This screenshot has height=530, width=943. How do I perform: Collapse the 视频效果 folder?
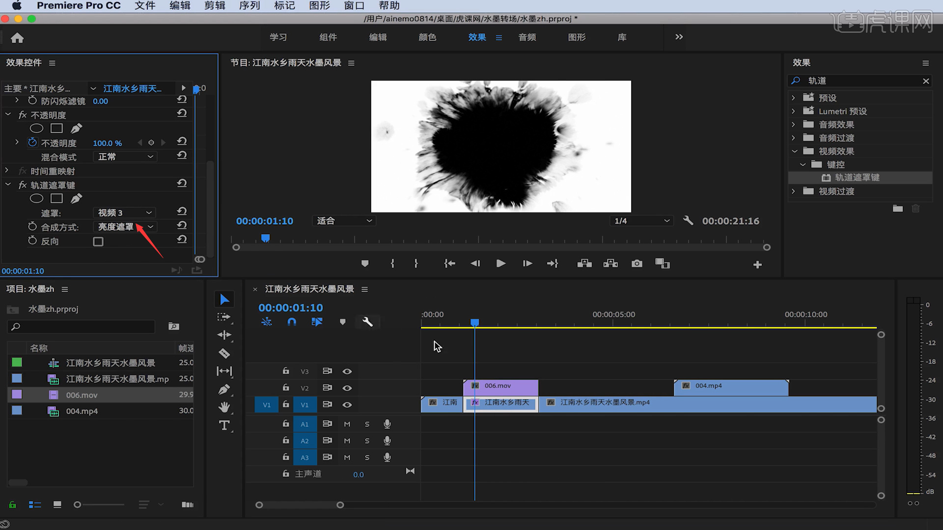794,151
